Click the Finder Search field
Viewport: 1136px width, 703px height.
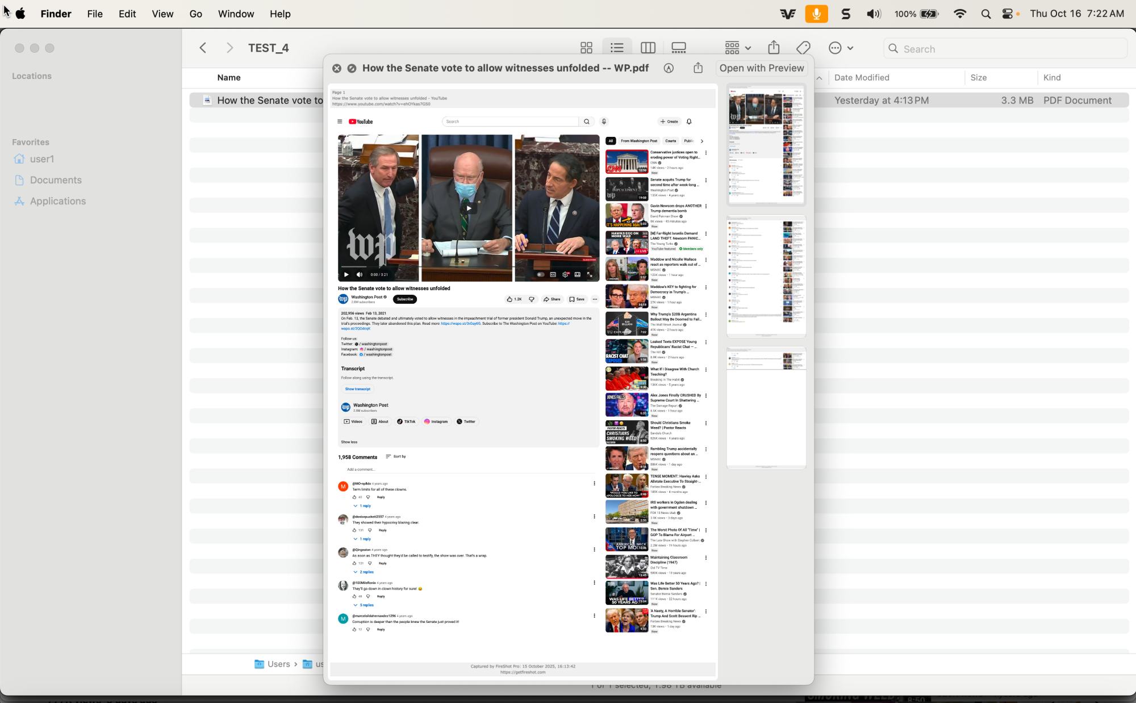coord(1005,49)
